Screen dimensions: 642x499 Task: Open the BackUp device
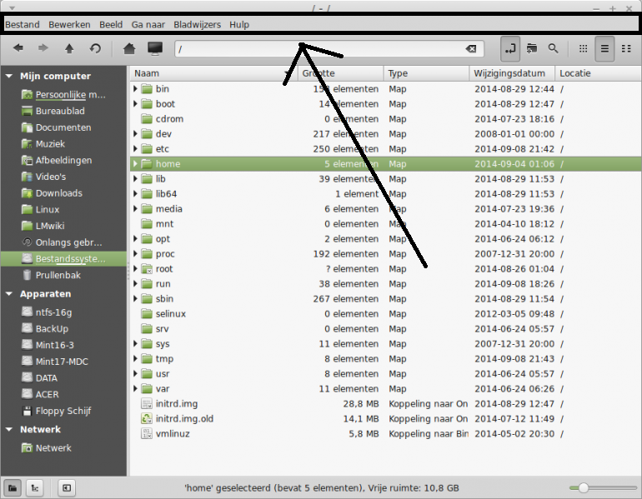coord(45,329)
